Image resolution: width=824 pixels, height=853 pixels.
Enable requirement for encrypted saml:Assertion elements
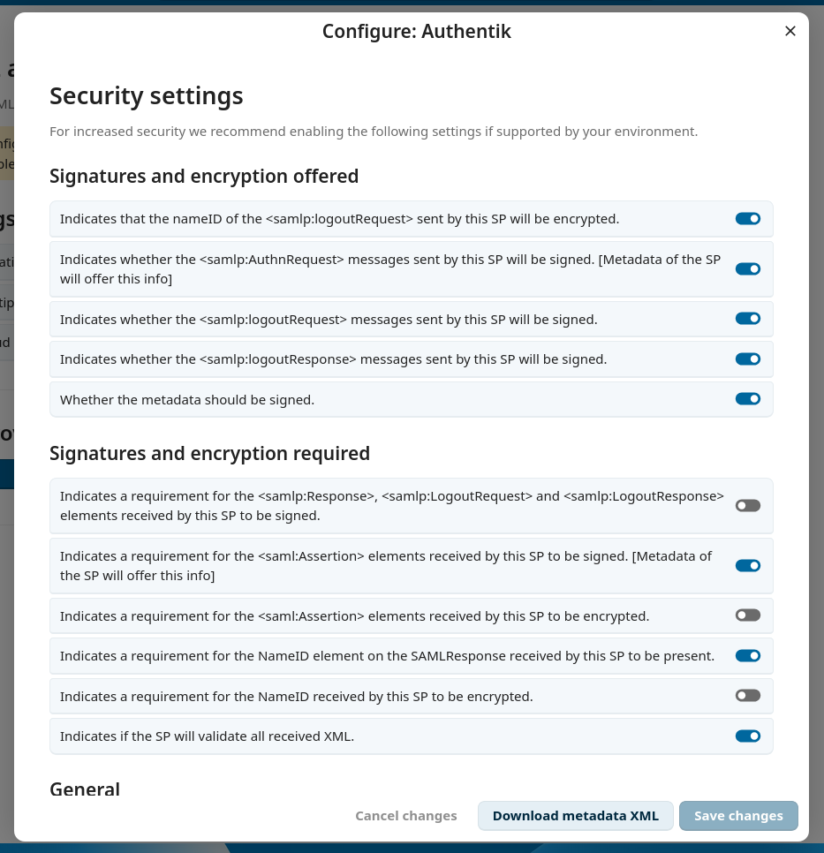point(748,615)
